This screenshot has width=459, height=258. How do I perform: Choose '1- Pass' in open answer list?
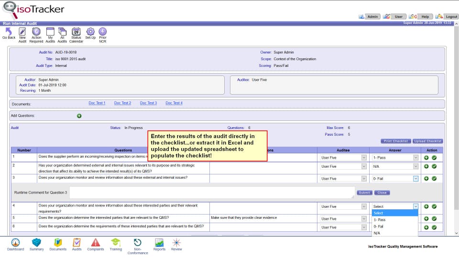395,220
